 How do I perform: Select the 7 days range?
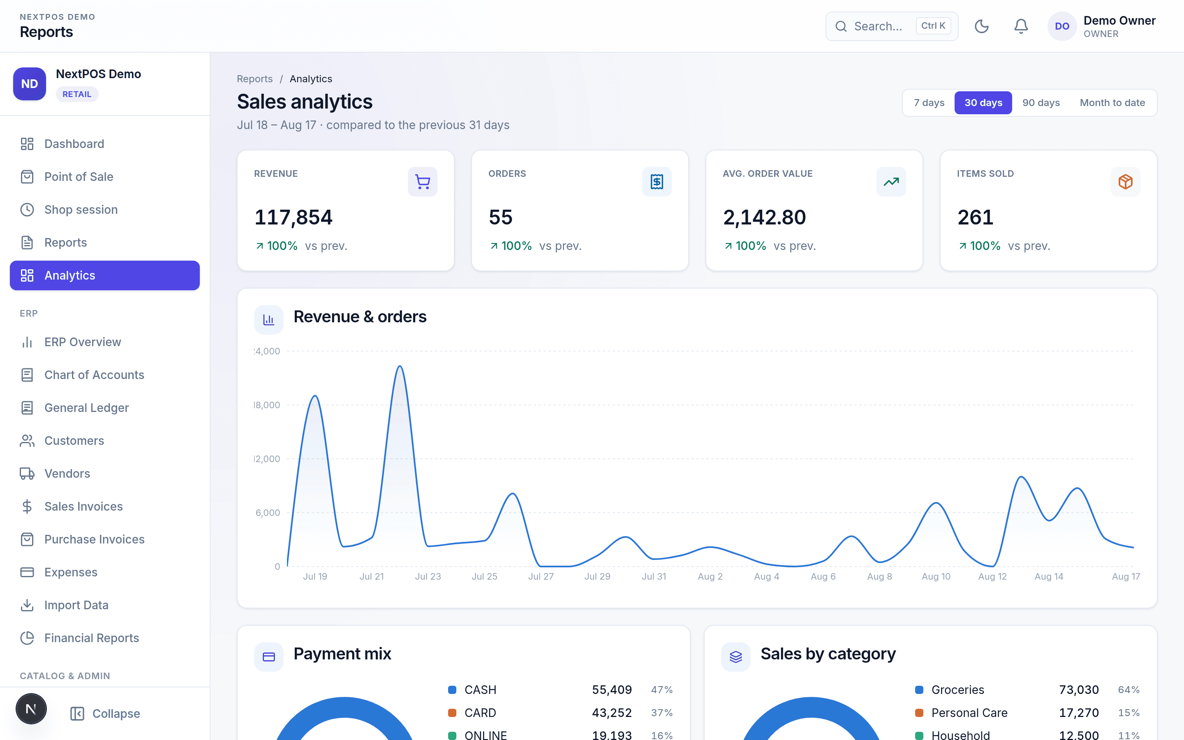(929, 103)
